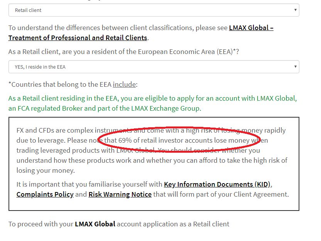This screenshot has height=241, width=321.
Task: Click bold 'LMAX Global' in proceed line
Action: tap(95, 224)
